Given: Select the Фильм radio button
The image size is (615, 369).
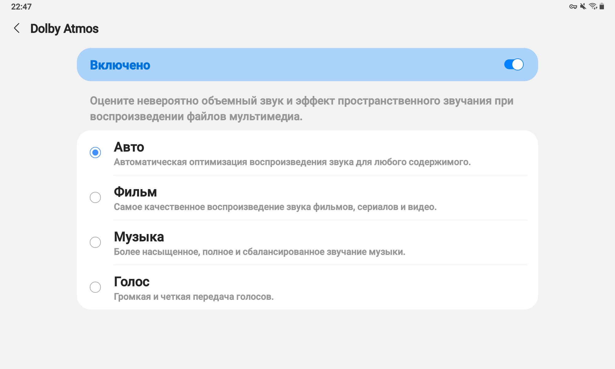Looking at the screenshot, I should coord(95,197).
